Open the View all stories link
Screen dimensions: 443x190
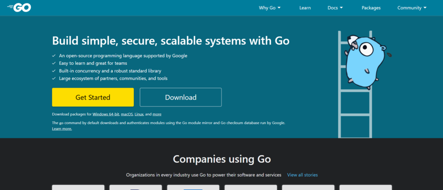[302, 175]
